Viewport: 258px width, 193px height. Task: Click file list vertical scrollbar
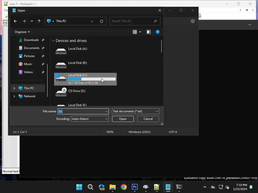pyautogui.click(x=162, y=46)
